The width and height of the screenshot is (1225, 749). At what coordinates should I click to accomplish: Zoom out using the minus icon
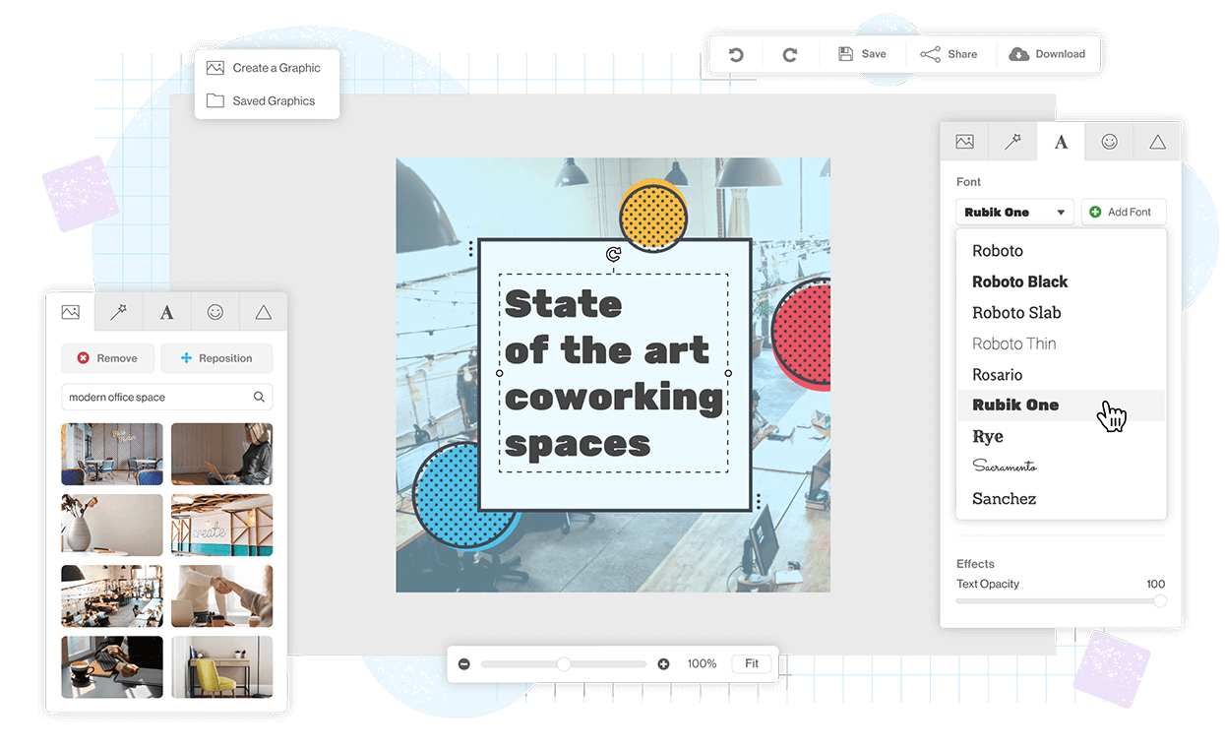point(463,663)
